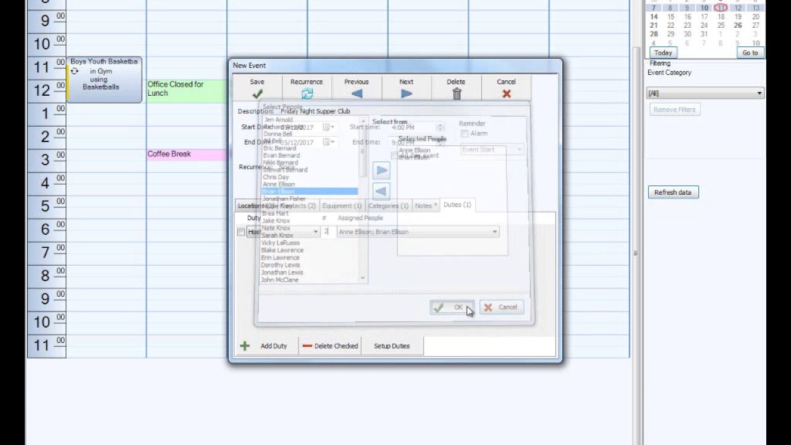Image resolution: width=791 pixels, height=445 pixels.
Task: Open the Event Category filter dropdown
Action: click(759, 93)
